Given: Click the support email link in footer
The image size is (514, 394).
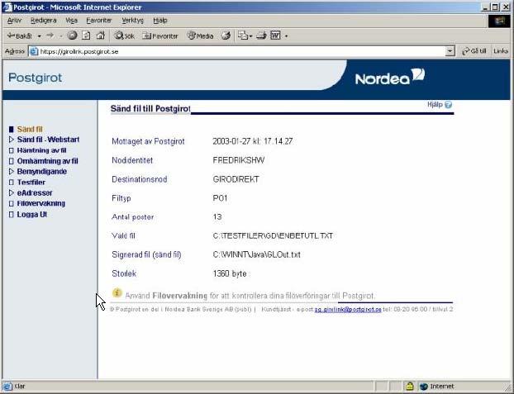Looking at the screenshot, I should 348,310.
